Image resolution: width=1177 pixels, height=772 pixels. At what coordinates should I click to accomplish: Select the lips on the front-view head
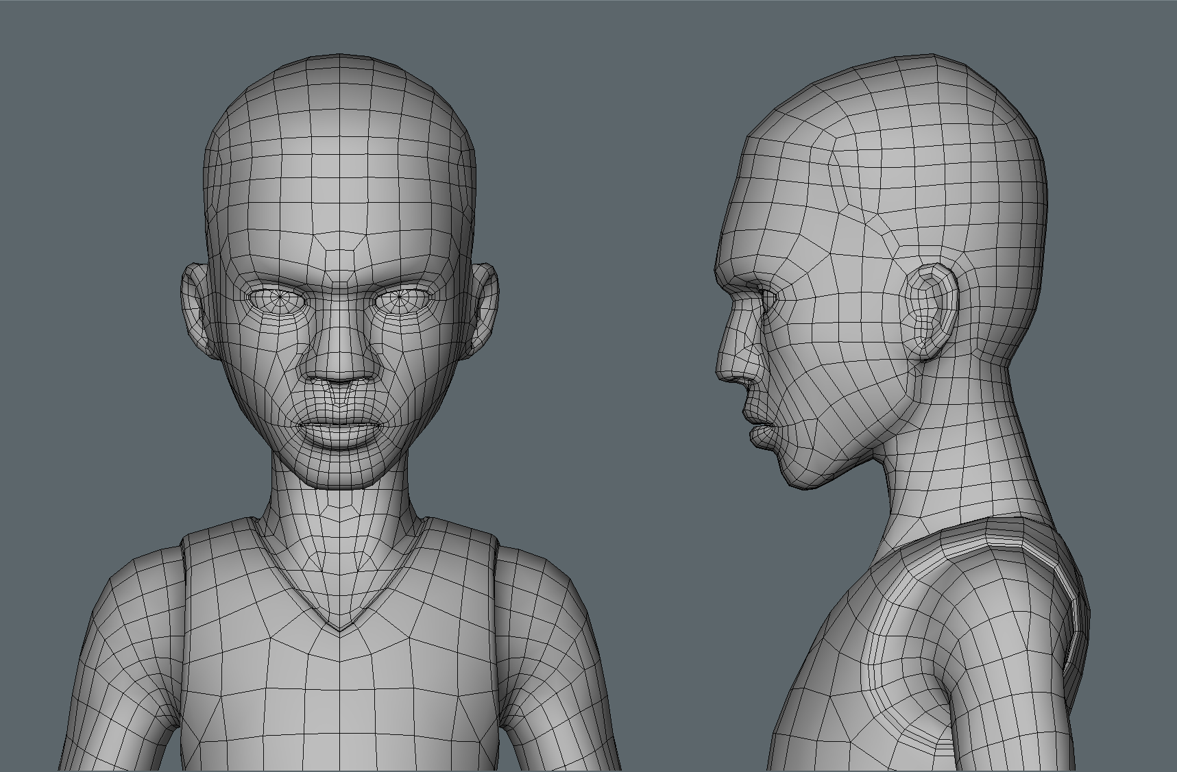click(x=341, y=433)
